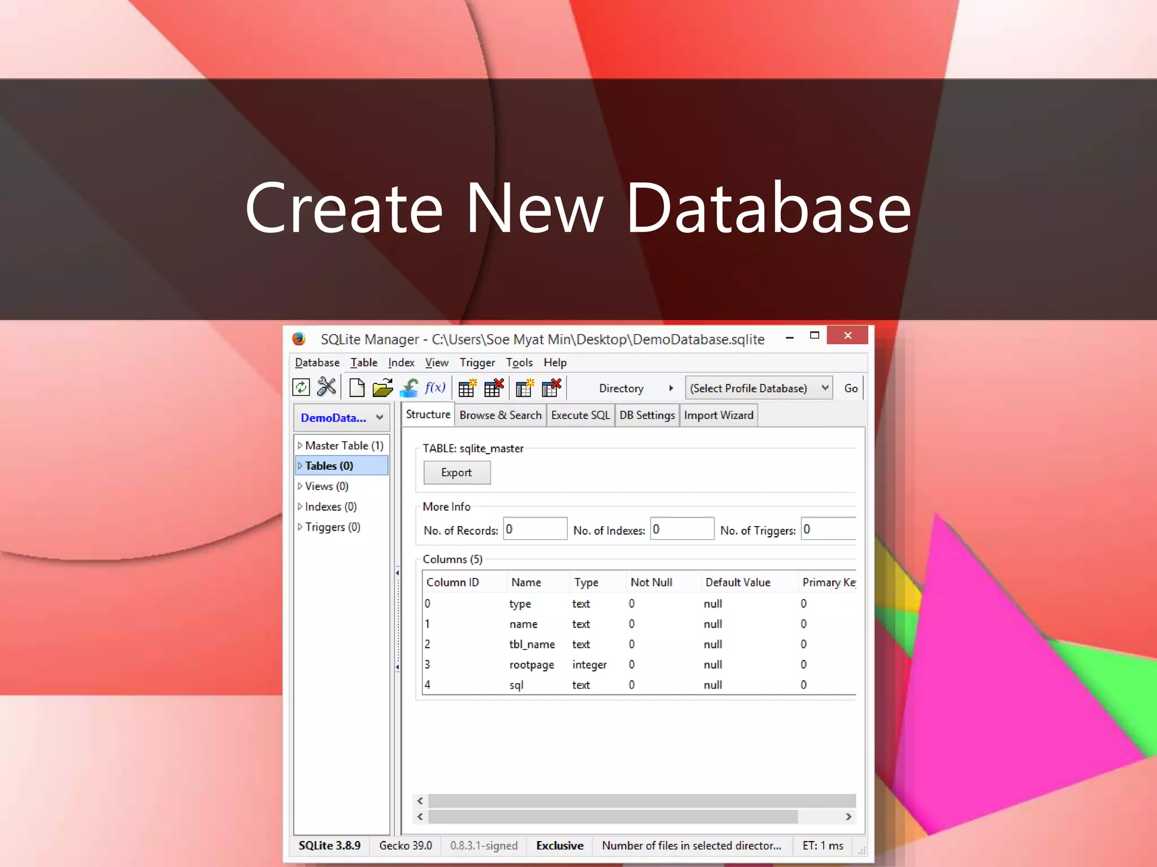Viewport: 1157px width, 867px height.
Task: Click the No. of Triggers field
Action: click(829, 529)
